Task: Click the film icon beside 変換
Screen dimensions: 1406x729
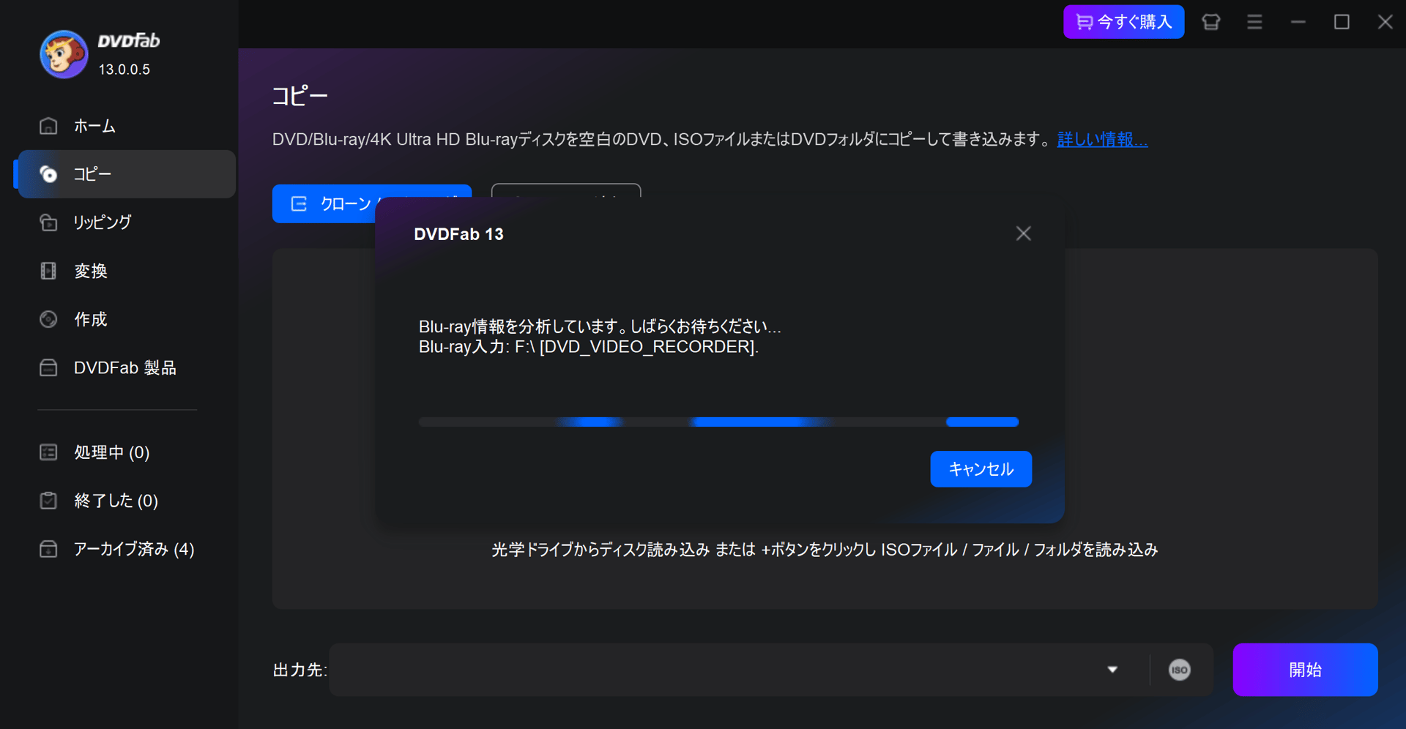Action: [x=48, y=271]
